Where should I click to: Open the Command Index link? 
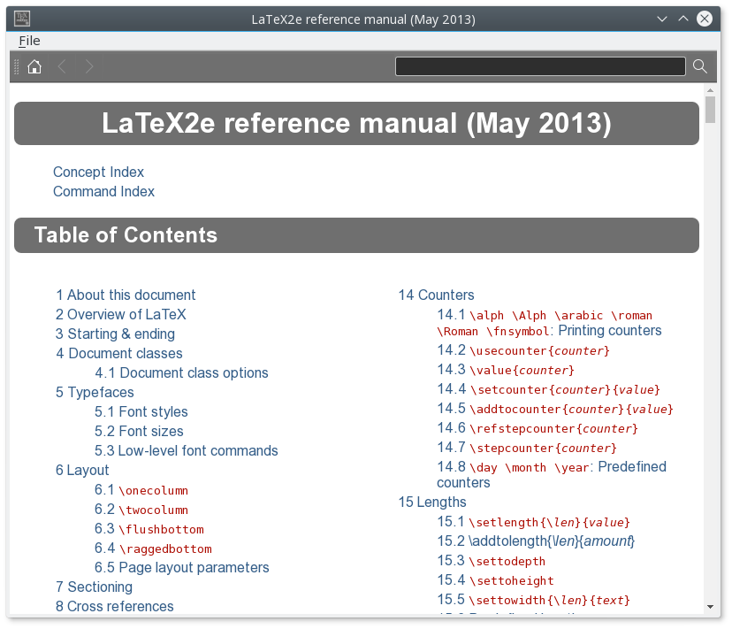(103, 192)
